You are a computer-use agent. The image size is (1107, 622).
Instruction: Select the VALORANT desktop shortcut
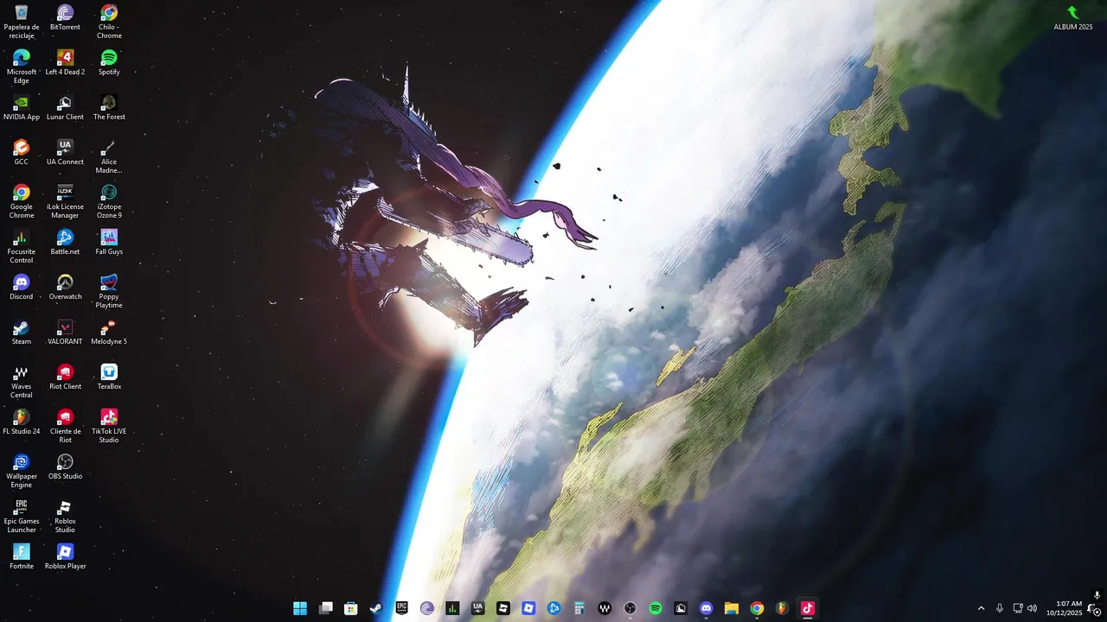(65, 332)
